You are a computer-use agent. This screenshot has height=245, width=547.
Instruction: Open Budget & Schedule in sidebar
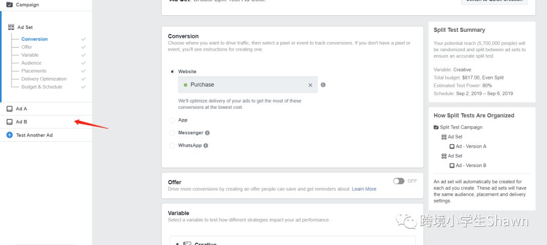(42, 87)
